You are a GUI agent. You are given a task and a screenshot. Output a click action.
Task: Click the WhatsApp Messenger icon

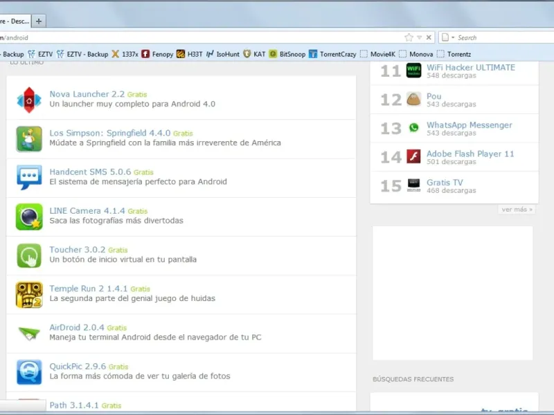pyautogui.click(x=413, y=128)
